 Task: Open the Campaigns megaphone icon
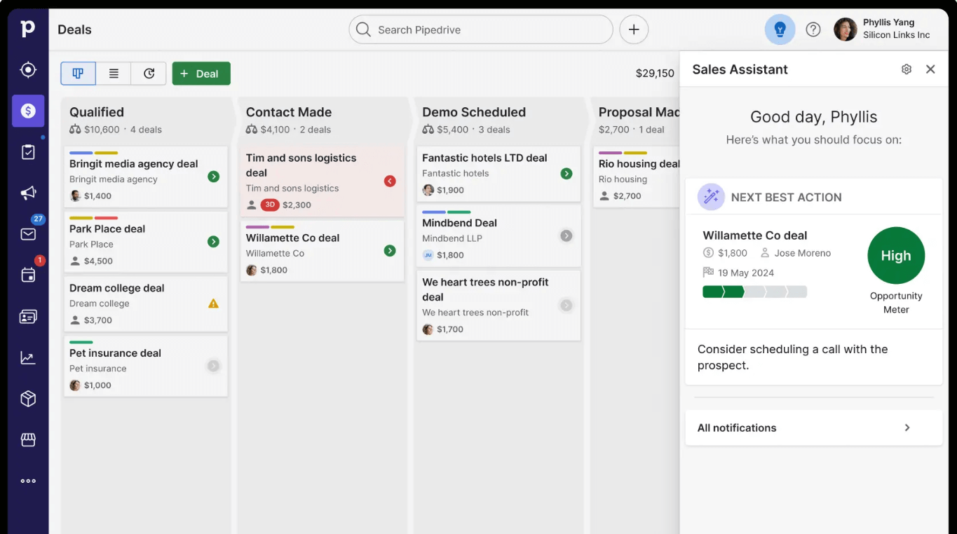[28, 193]
